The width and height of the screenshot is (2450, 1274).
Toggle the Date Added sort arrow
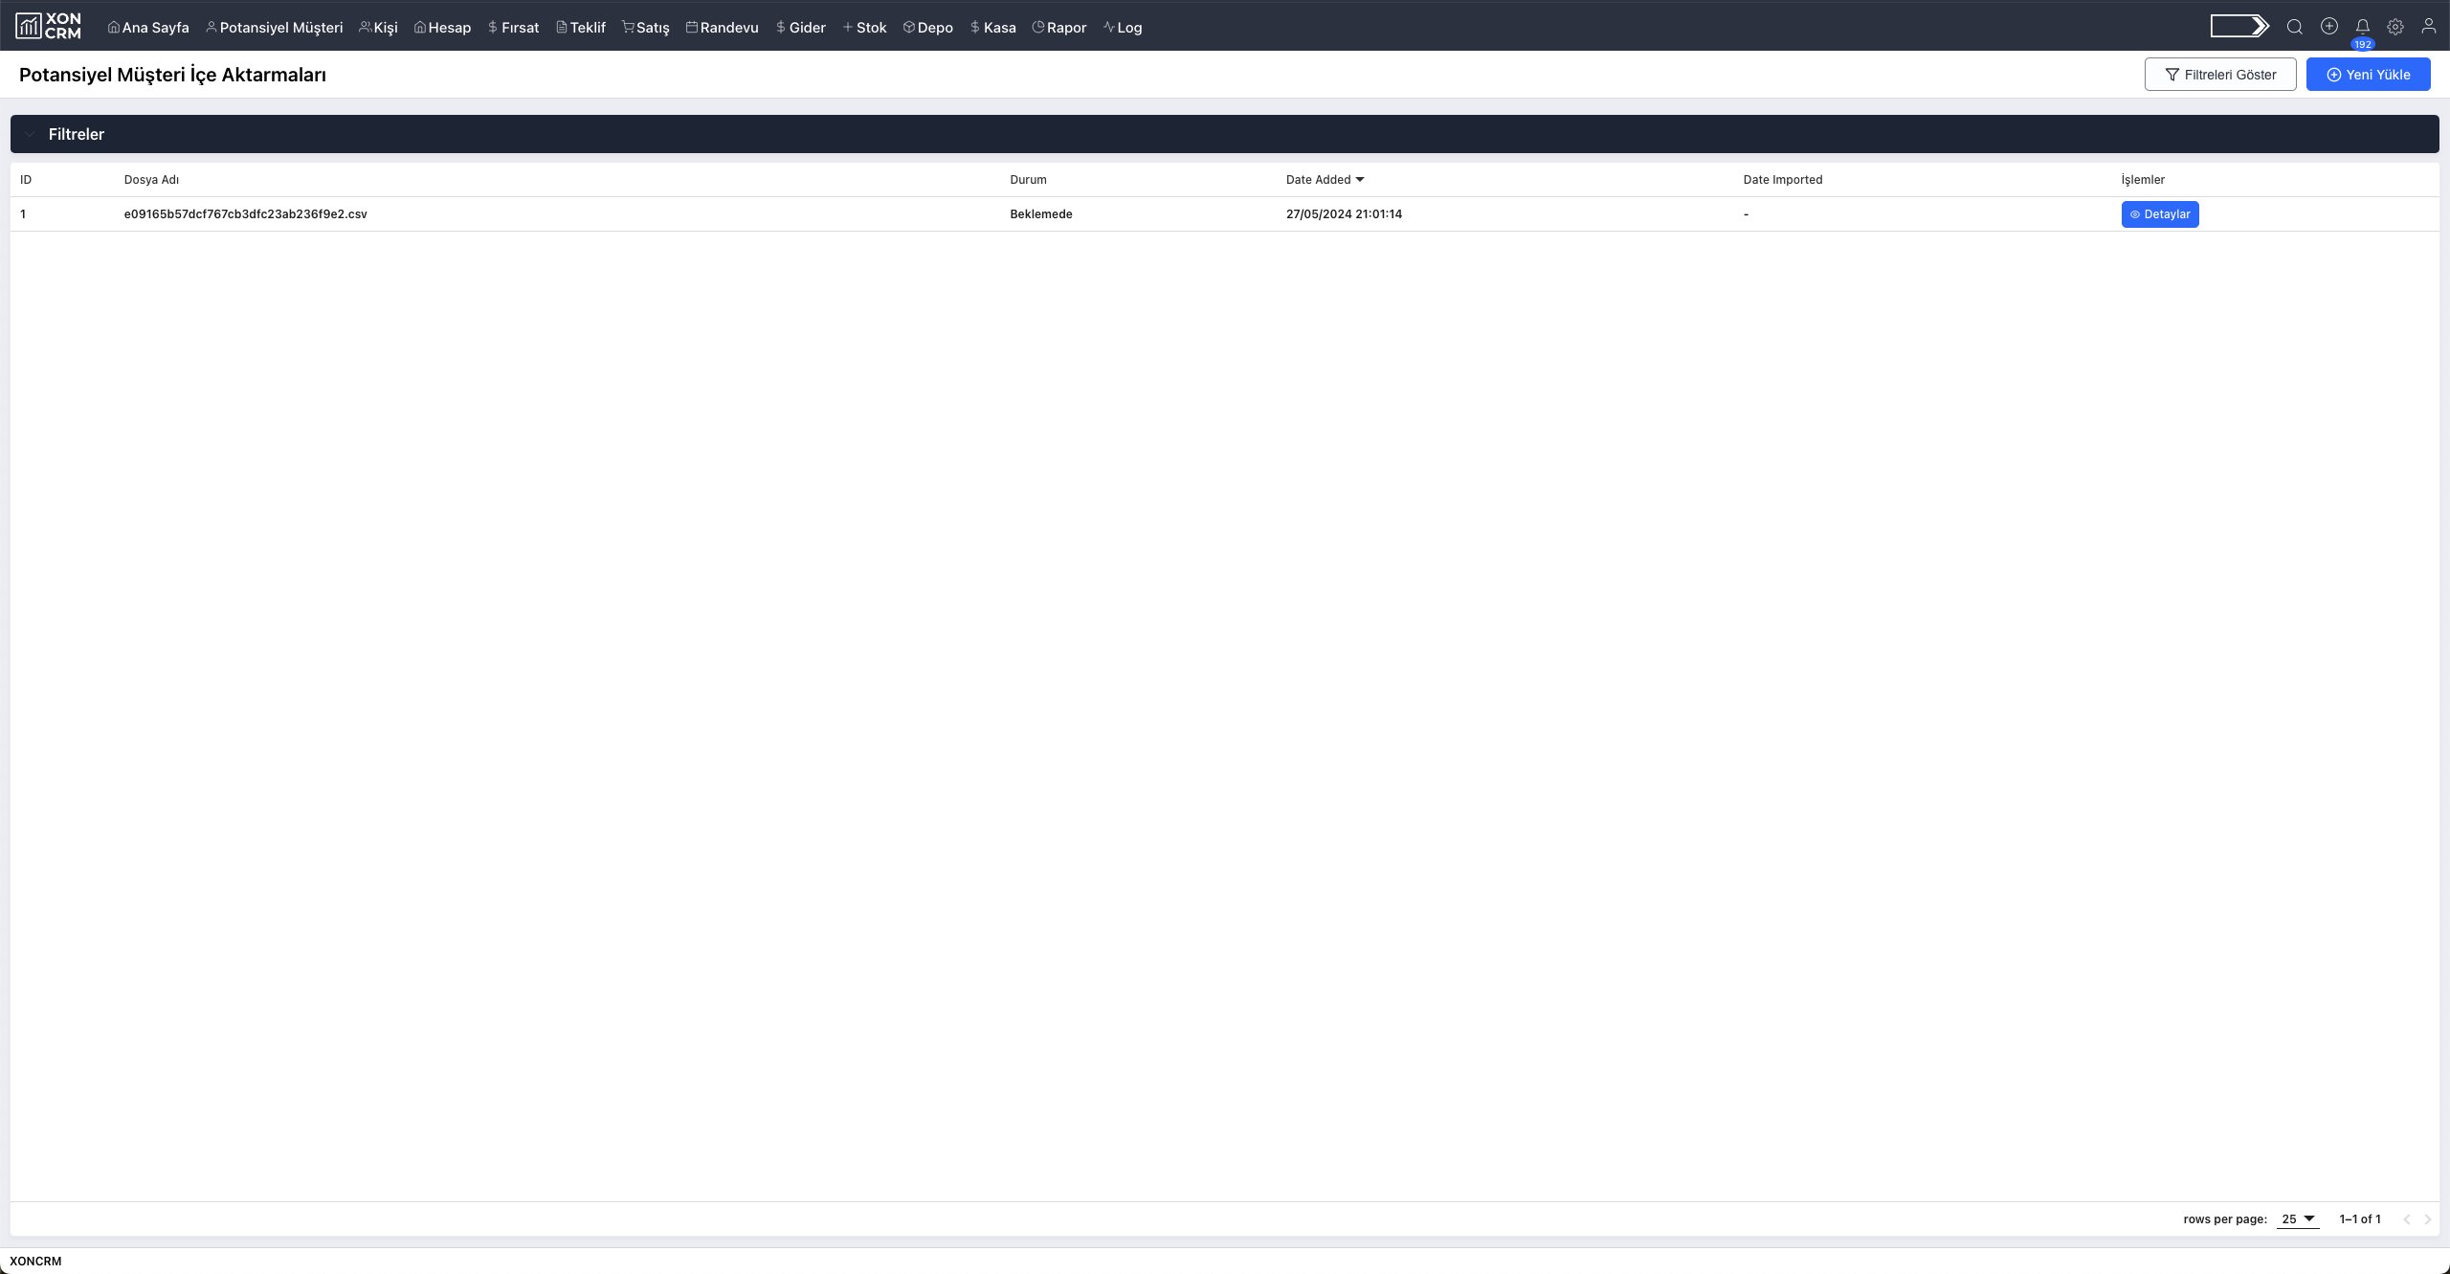tap(1360, 180)
